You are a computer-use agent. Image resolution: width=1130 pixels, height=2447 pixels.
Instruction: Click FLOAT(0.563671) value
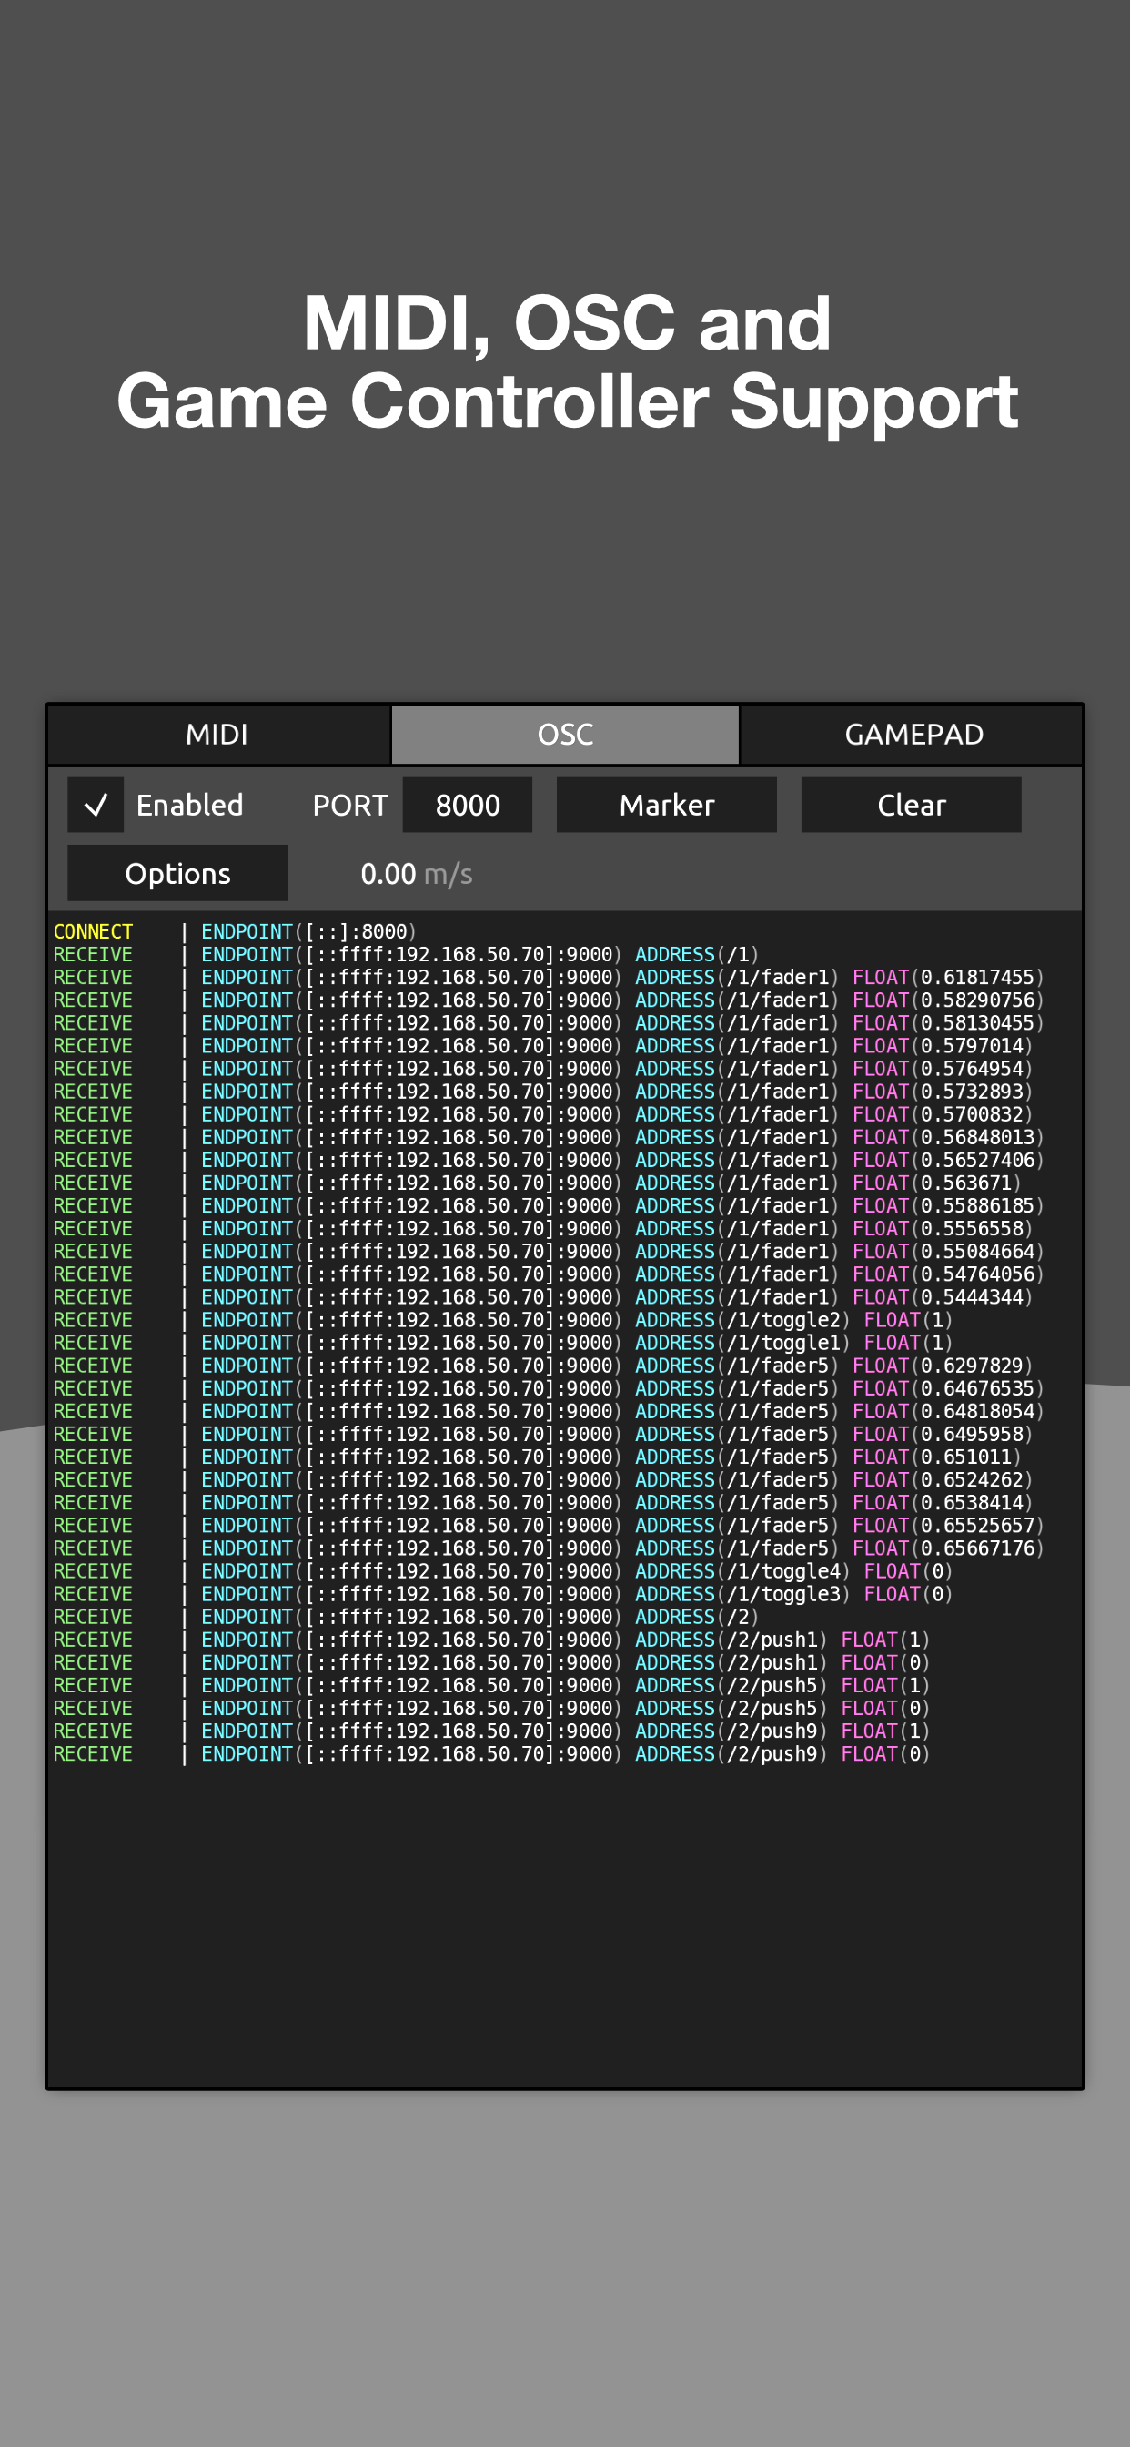pyautogui.click(x=936, y=1183)
